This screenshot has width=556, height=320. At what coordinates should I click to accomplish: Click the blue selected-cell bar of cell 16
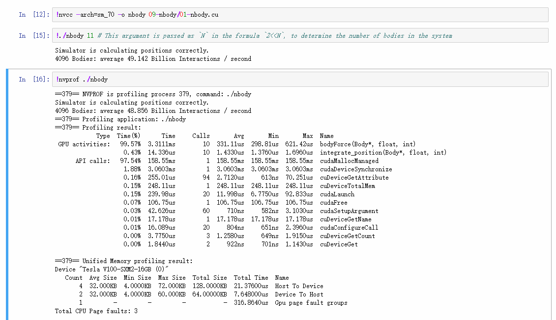click(7, 195)
